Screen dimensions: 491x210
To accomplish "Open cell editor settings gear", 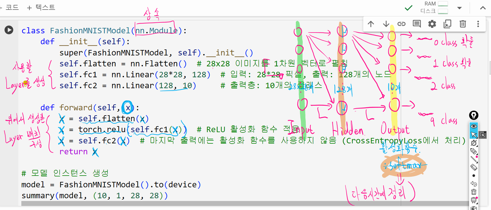I will click(x=432, y=24).
